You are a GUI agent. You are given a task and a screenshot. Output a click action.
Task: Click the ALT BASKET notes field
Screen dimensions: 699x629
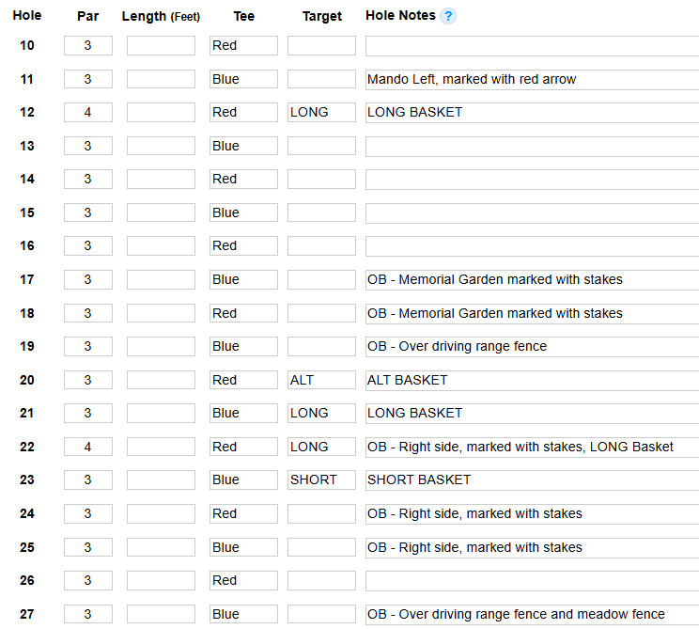[x=533, y=380]
